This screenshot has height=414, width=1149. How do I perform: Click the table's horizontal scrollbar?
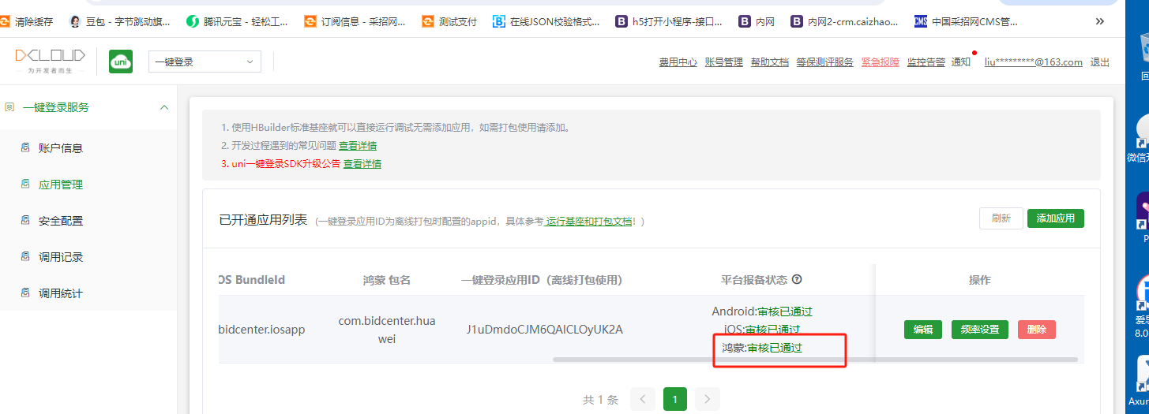point(813,360)
